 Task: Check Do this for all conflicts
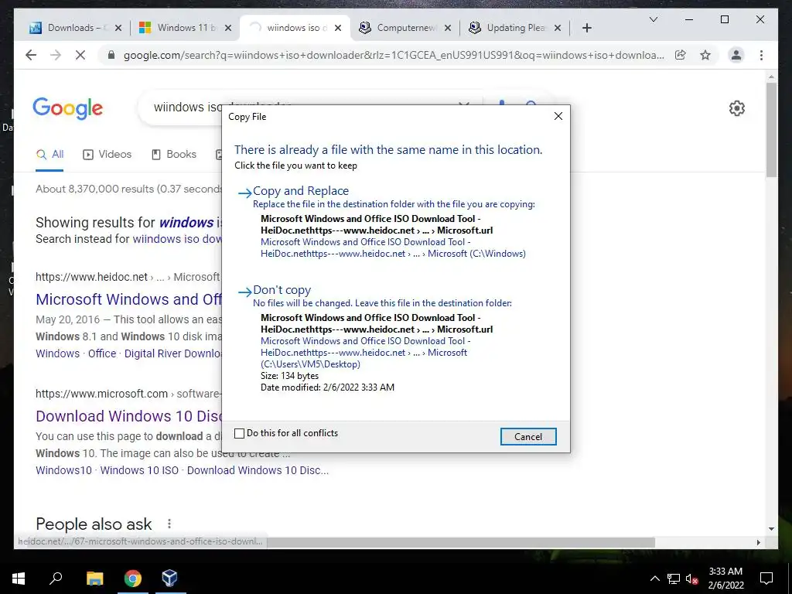(240, 433)
